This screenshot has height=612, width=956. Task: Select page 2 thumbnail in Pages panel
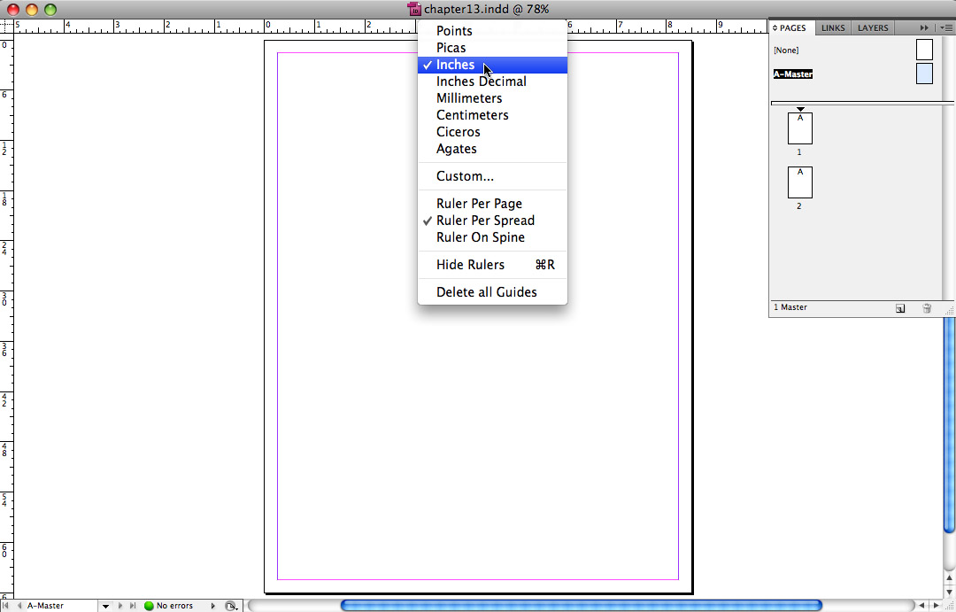tap(799, 182)
